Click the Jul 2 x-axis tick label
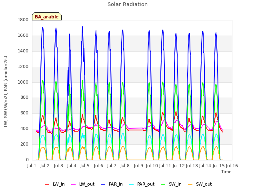Image resolution: width=256 pixels, height=192 pixels. click(x=45, y=166)
